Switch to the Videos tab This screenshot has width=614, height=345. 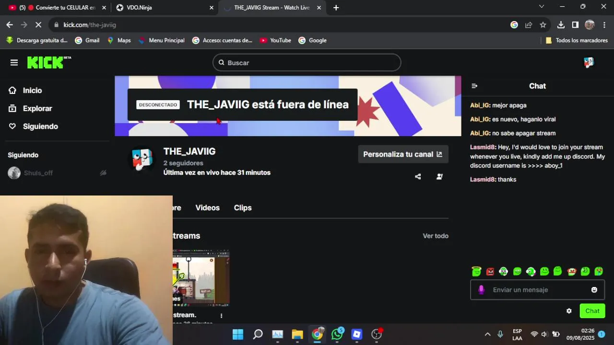[207, 208]
